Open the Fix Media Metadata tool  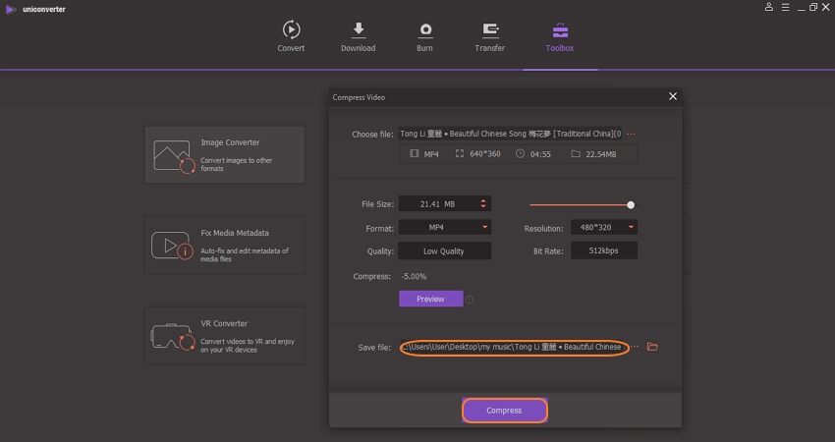coord(224,245)
